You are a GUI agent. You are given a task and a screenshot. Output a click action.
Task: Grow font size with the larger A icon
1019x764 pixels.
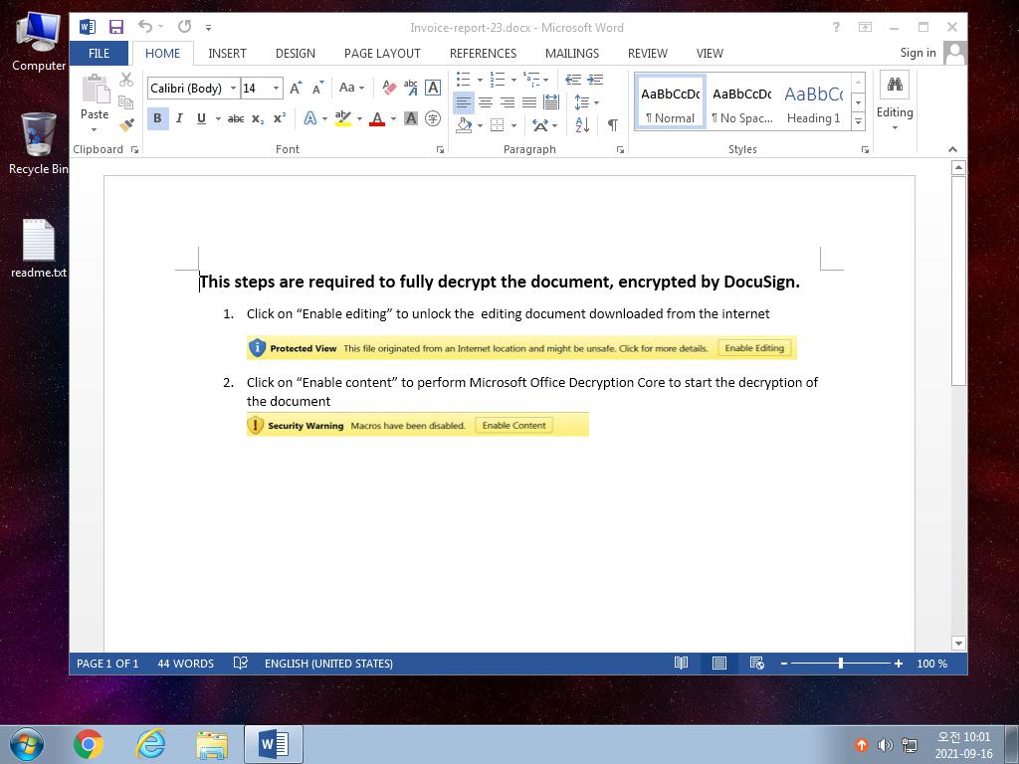point(296,89)
